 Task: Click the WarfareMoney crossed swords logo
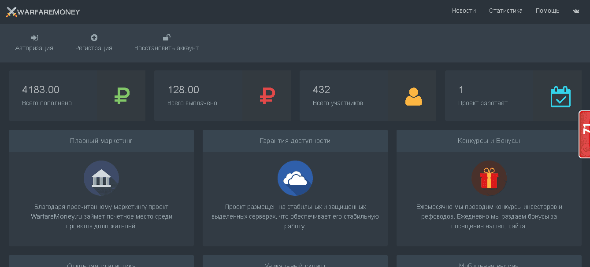11,12
